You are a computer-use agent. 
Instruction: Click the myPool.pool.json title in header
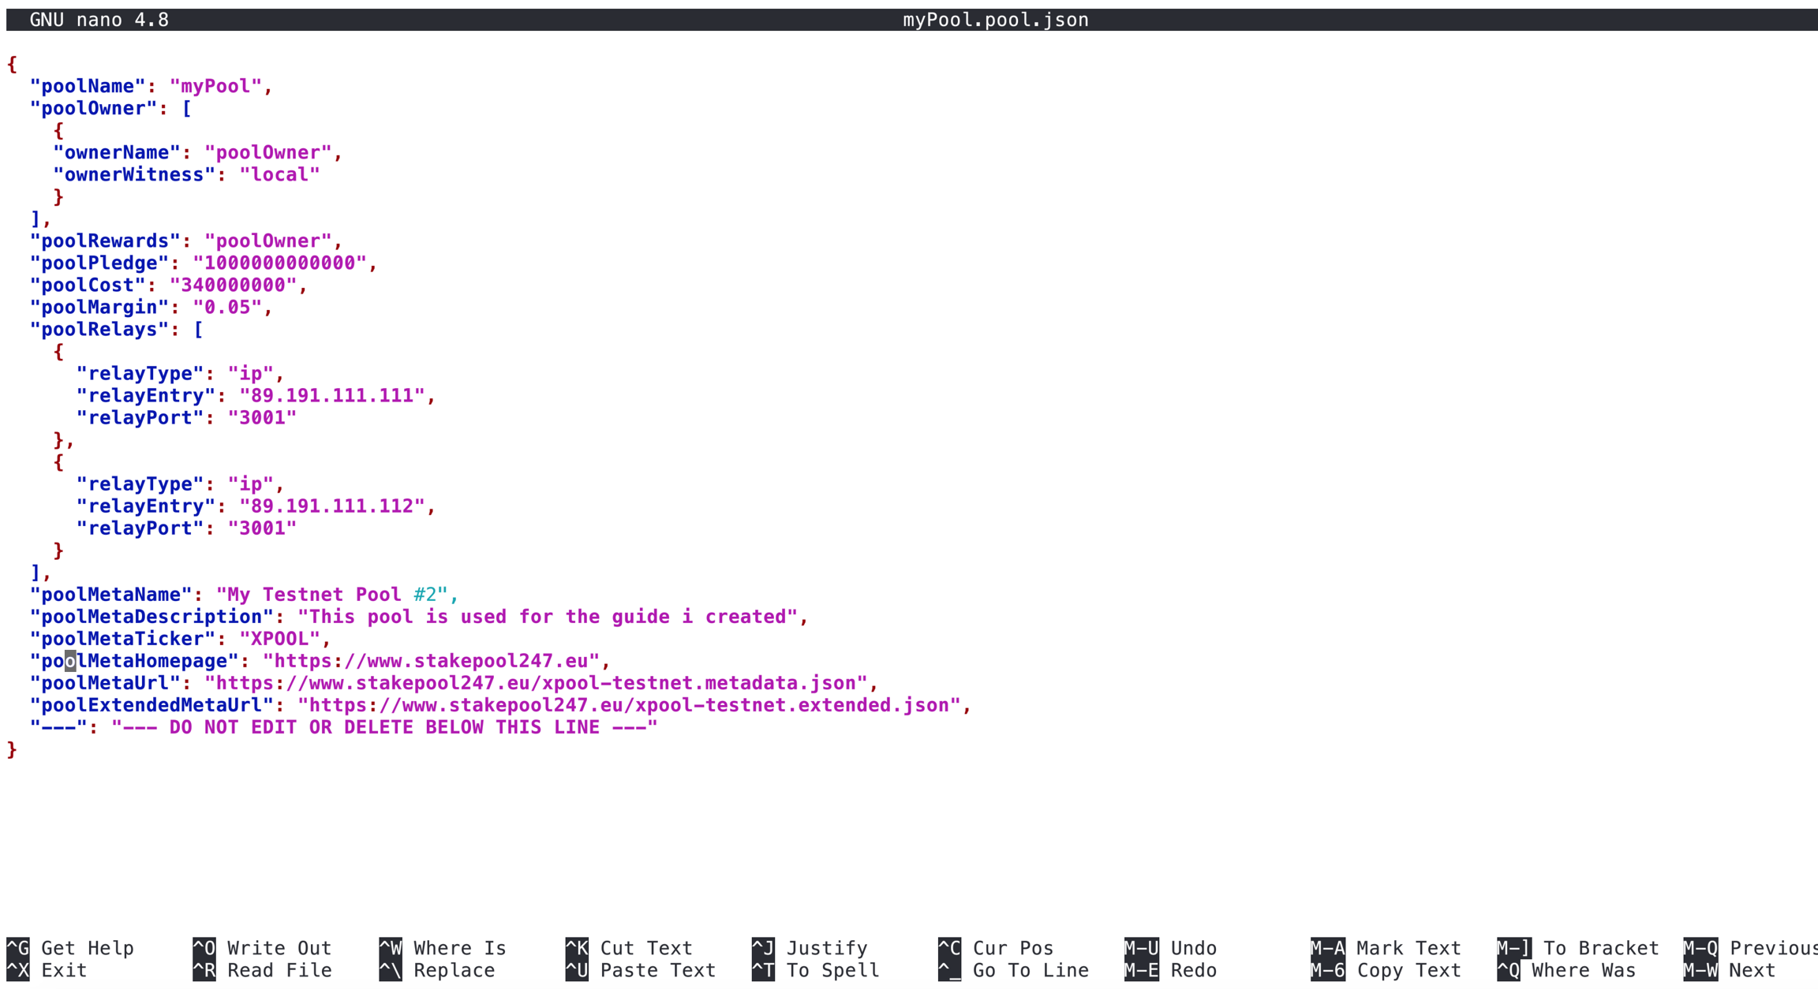(x=995, y=20)
